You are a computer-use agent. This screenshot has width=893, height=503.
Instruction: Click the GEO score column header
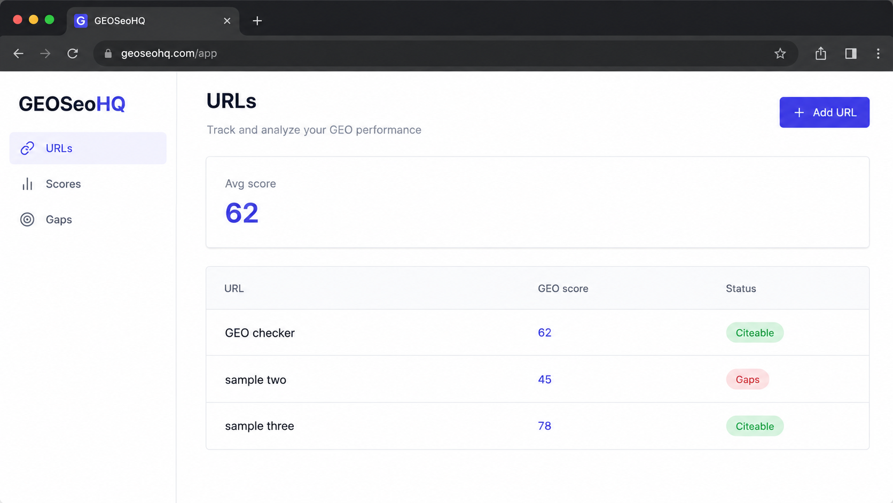(563, 289)
